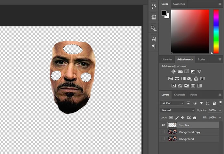Add a Black & White adjustment
Screen dimensions: 224x154
(x=183, y=78)
